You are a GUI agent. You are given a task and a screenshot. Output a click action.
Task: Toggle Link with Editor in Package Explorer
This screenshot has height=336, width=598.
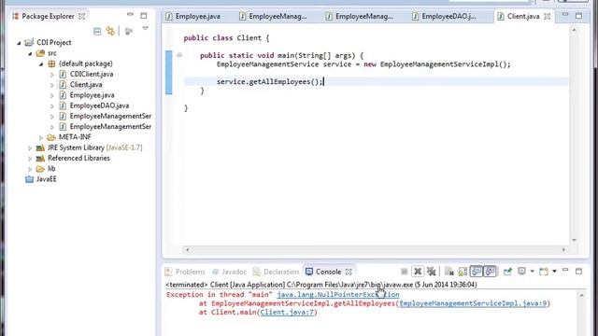[x=110, y=31]
